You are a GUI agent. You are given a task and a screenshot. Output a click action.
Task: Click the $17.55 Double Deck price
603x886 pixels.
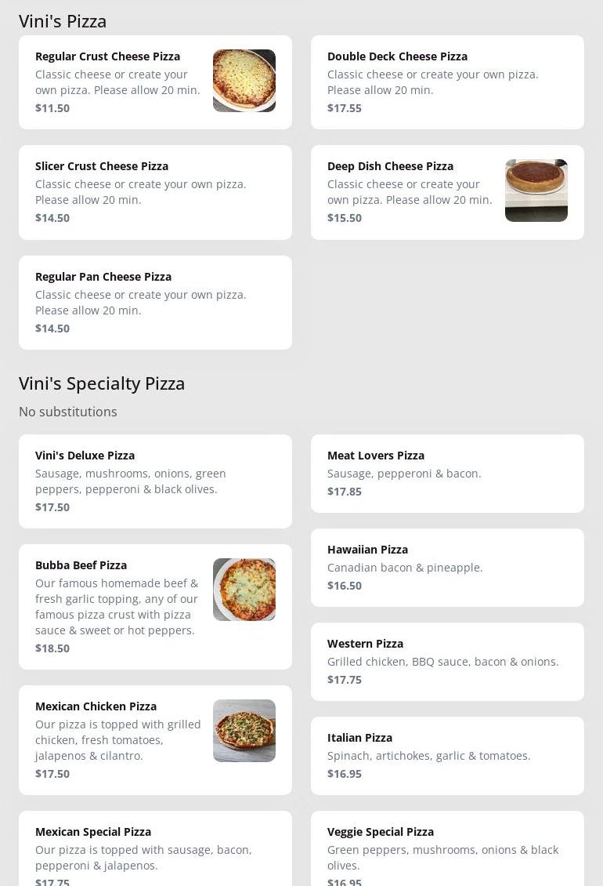pyautogui.click(x=345, y=108)
